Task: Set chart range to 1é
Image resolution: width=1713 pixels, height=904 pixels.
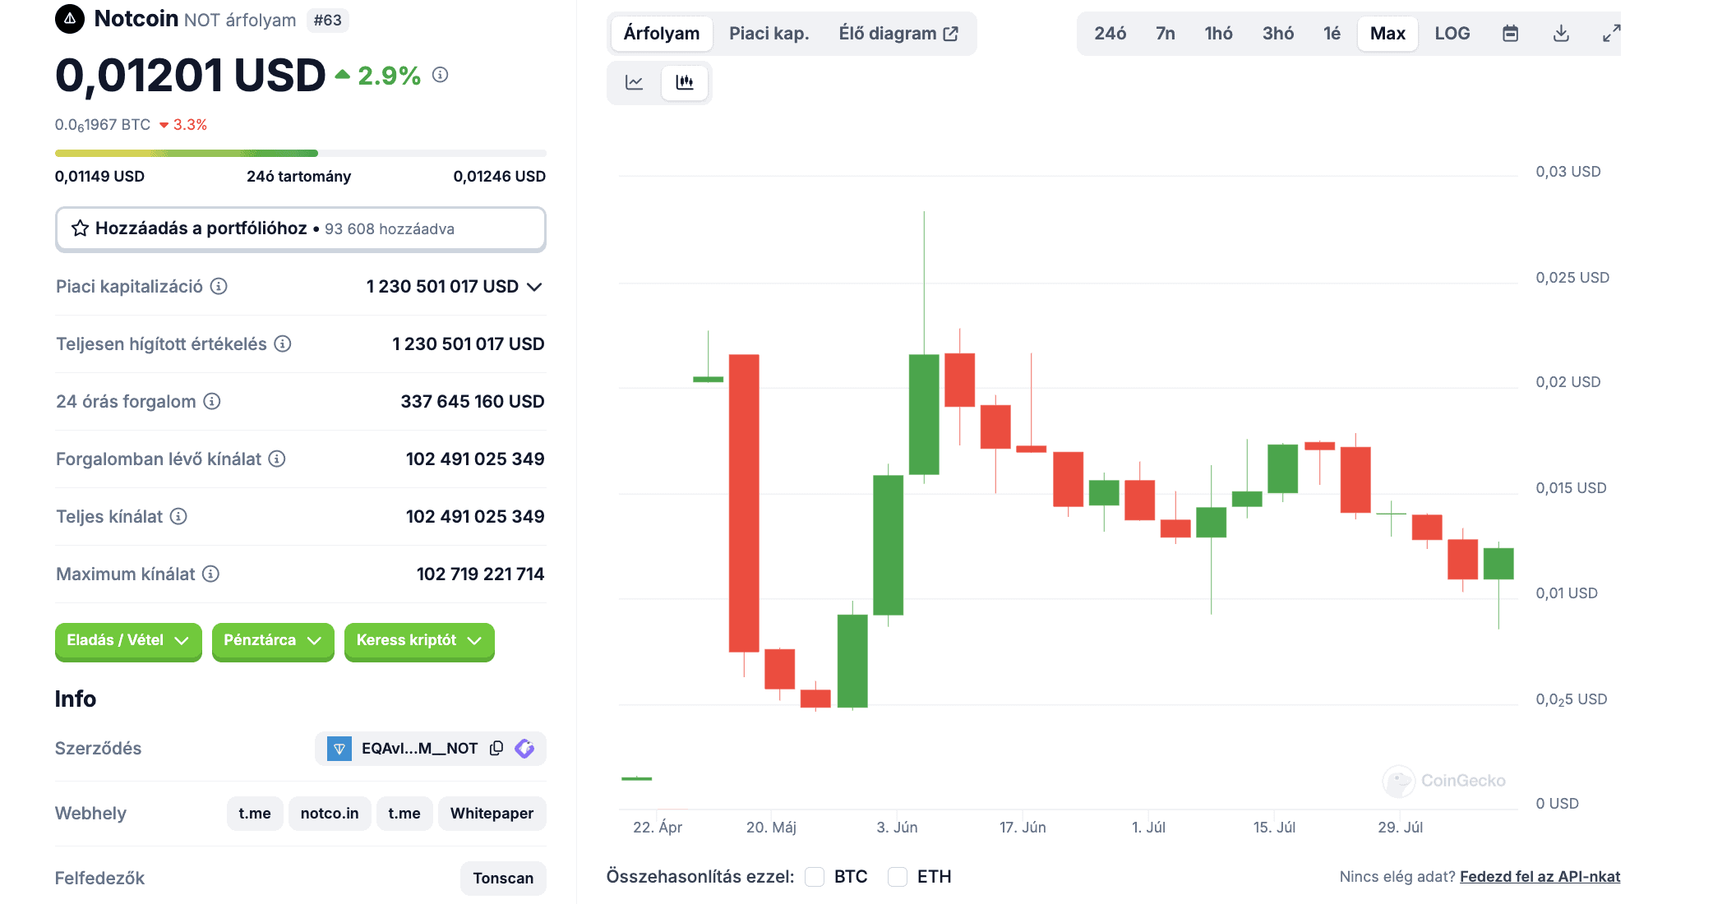Action: point(1332,34)
